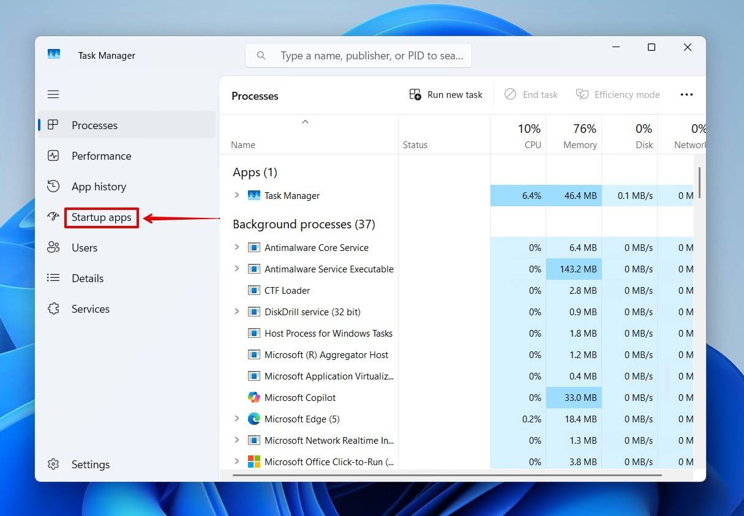Click the Users people icon

pos(53,247)
